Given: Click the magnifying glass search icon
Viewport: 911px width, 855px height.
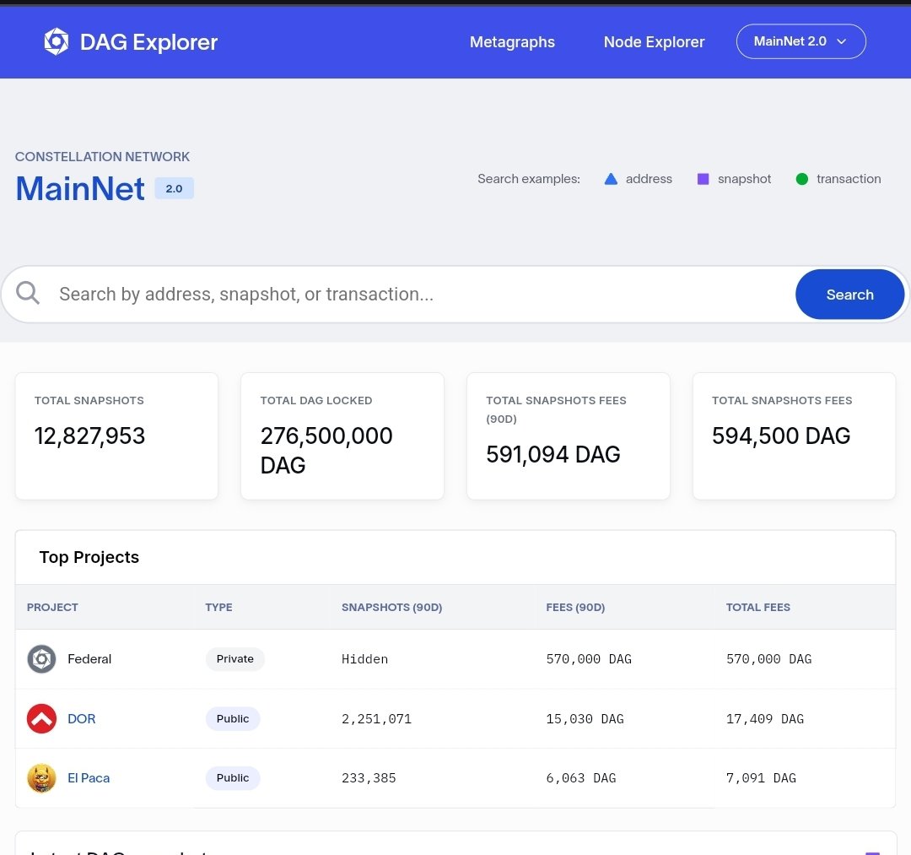Looking at the screenshot, I should pos(27,294).
